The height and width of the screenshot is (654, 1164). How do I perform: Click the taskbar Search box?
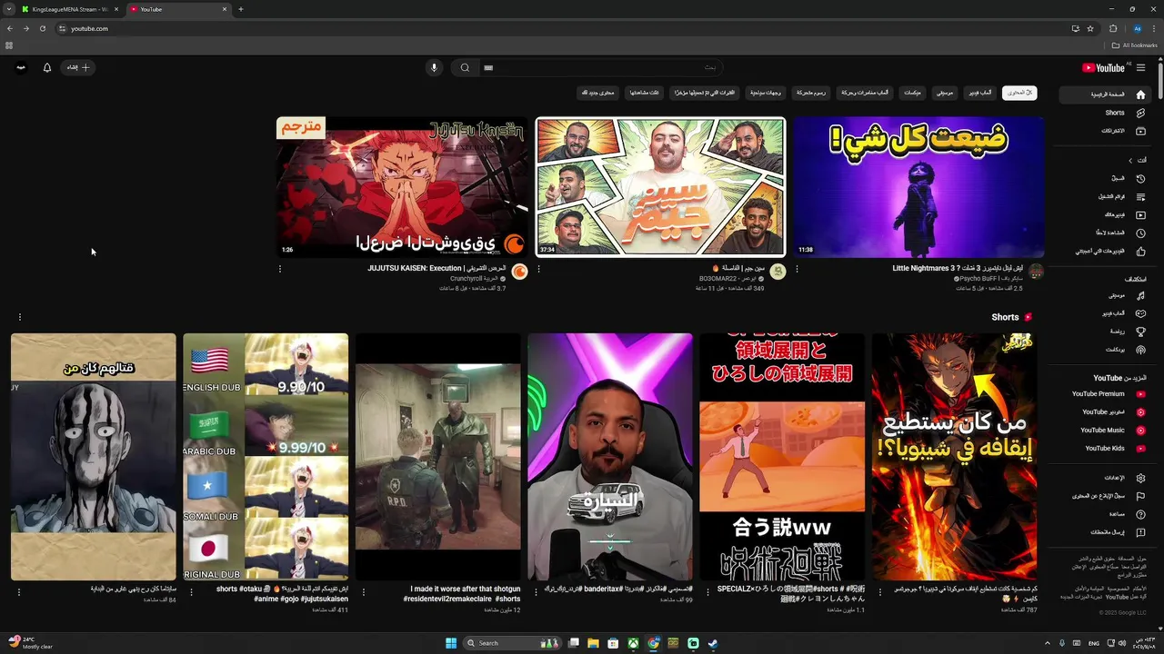pyautogui.click(x=512, y=643)
